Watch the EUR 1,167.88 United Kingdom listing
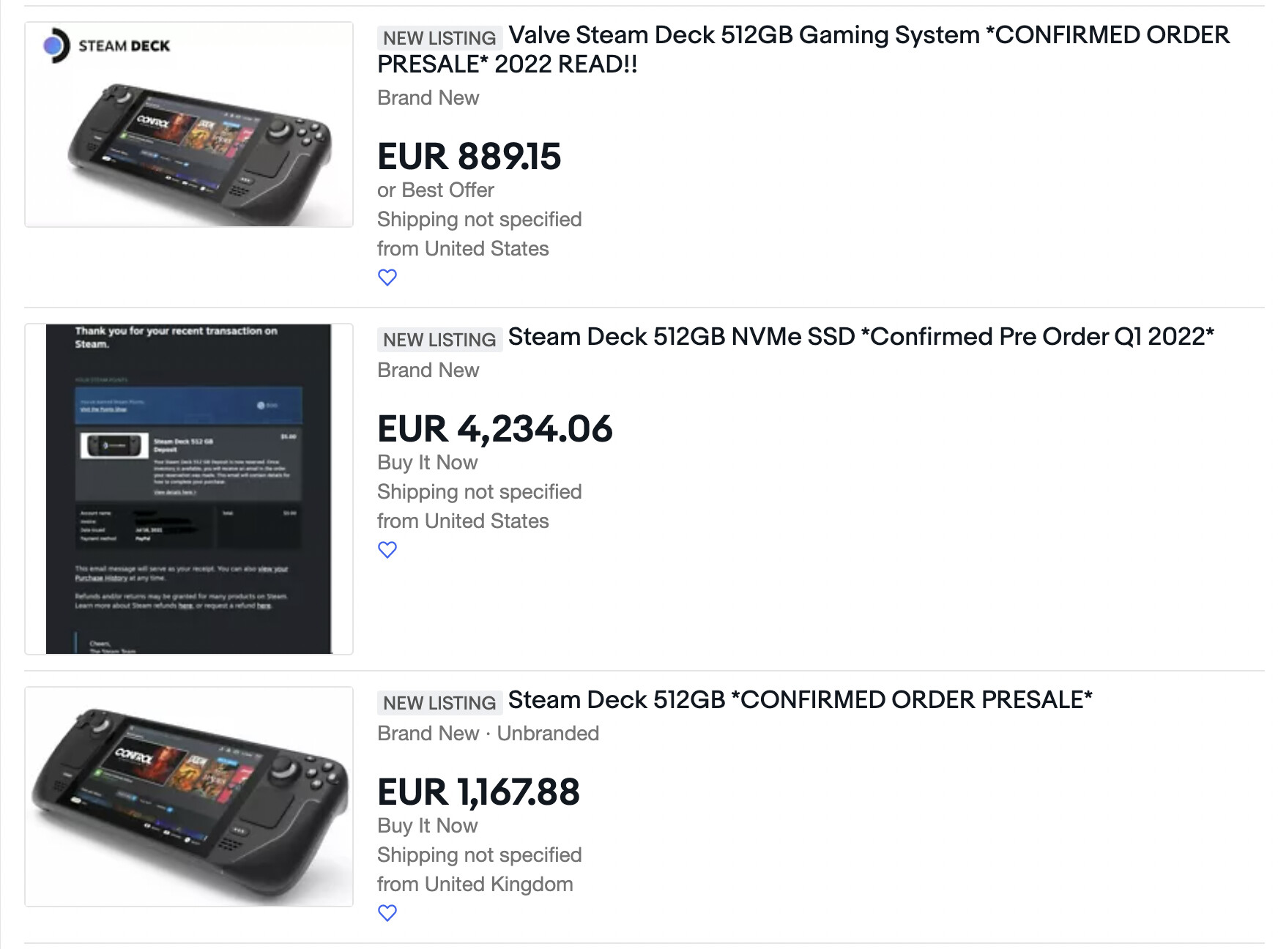 (387, 913)
